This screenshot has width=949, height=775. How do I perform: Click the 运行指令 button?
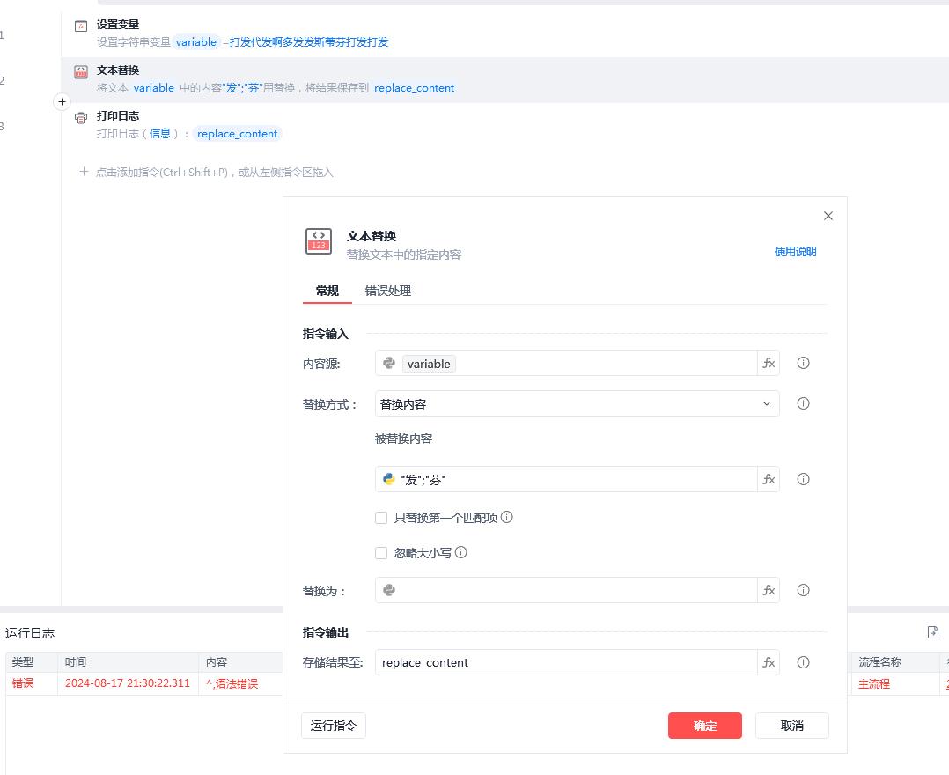(x=334, y=726)
